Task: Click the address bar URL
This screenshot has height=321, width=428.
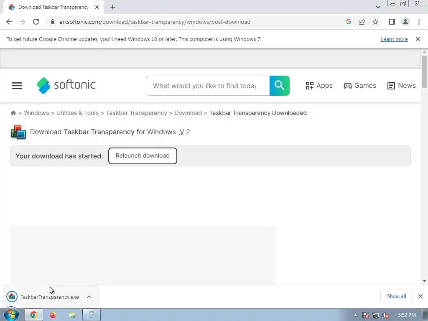Action: point(155,22)
